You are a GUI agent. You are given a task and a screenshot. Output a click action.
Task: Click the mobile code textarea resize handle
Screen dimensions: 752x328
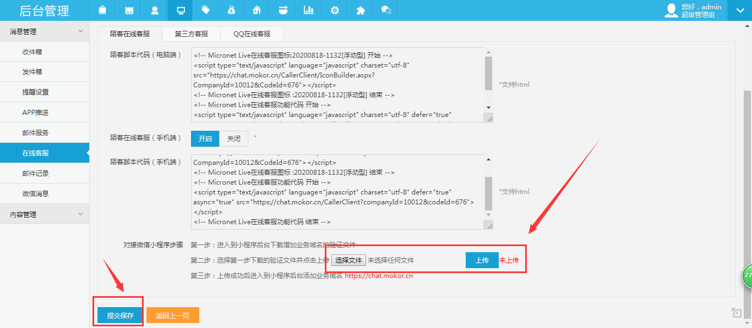pos(489,225)
